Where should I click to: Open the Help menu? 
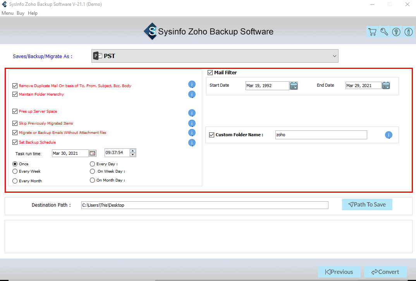pyautogui.click(x=33, y=13)
